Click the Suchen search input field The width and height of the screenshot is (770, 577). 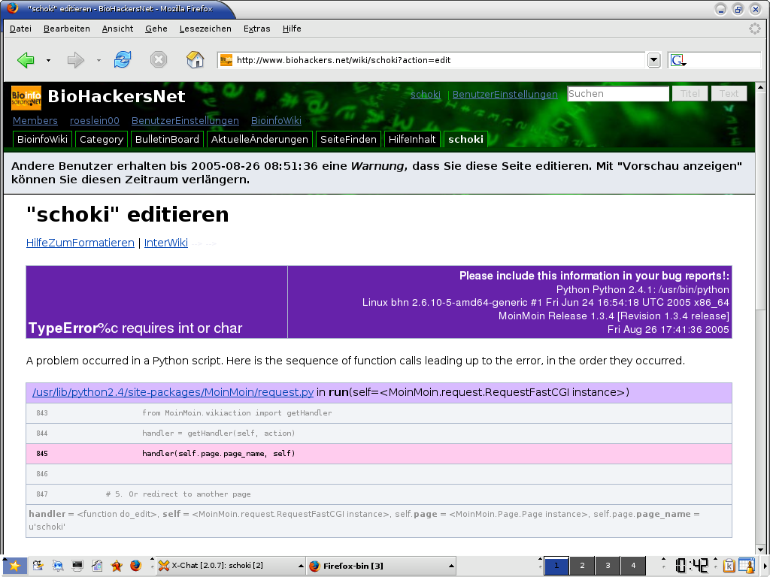click(617, 94)
